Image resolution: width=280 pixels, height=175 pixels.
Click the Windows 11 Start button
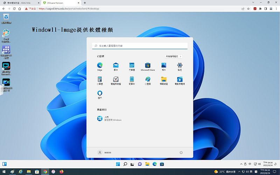point(118,164)
